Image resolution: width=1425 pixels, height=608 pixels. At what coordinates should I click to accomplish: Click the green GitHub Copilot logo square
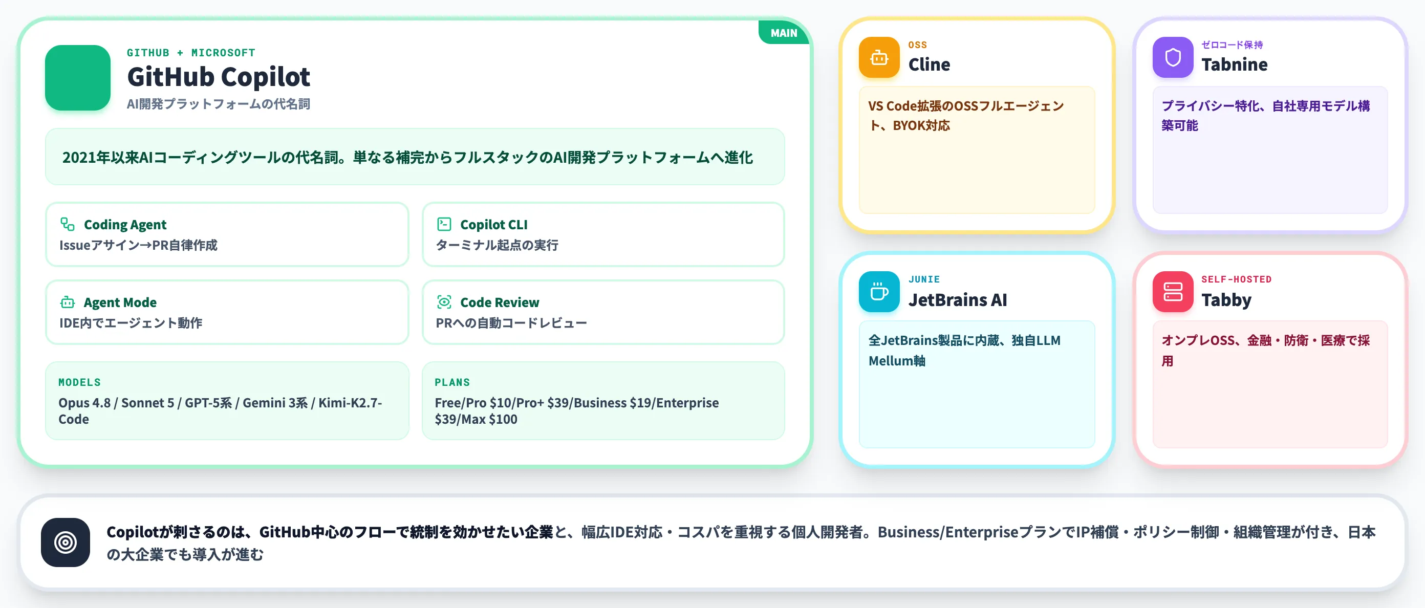coord(77,77)
